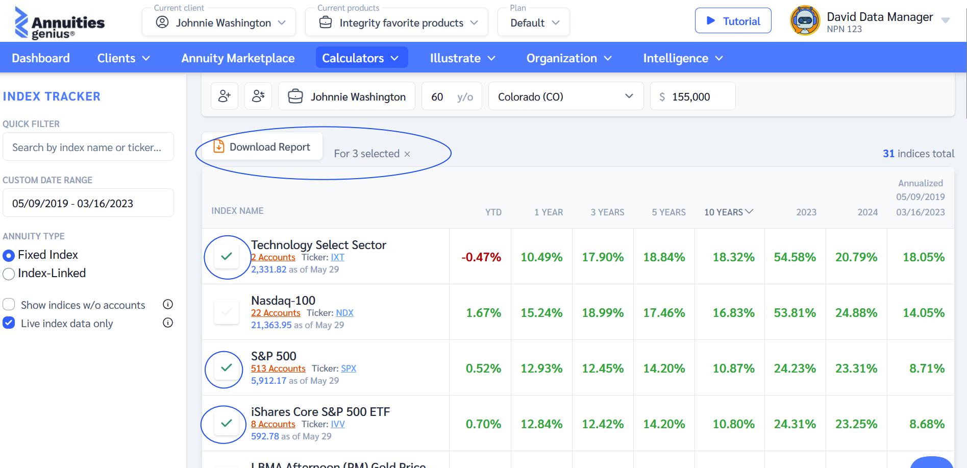Click the SPX ticker link

pos(349,368)
